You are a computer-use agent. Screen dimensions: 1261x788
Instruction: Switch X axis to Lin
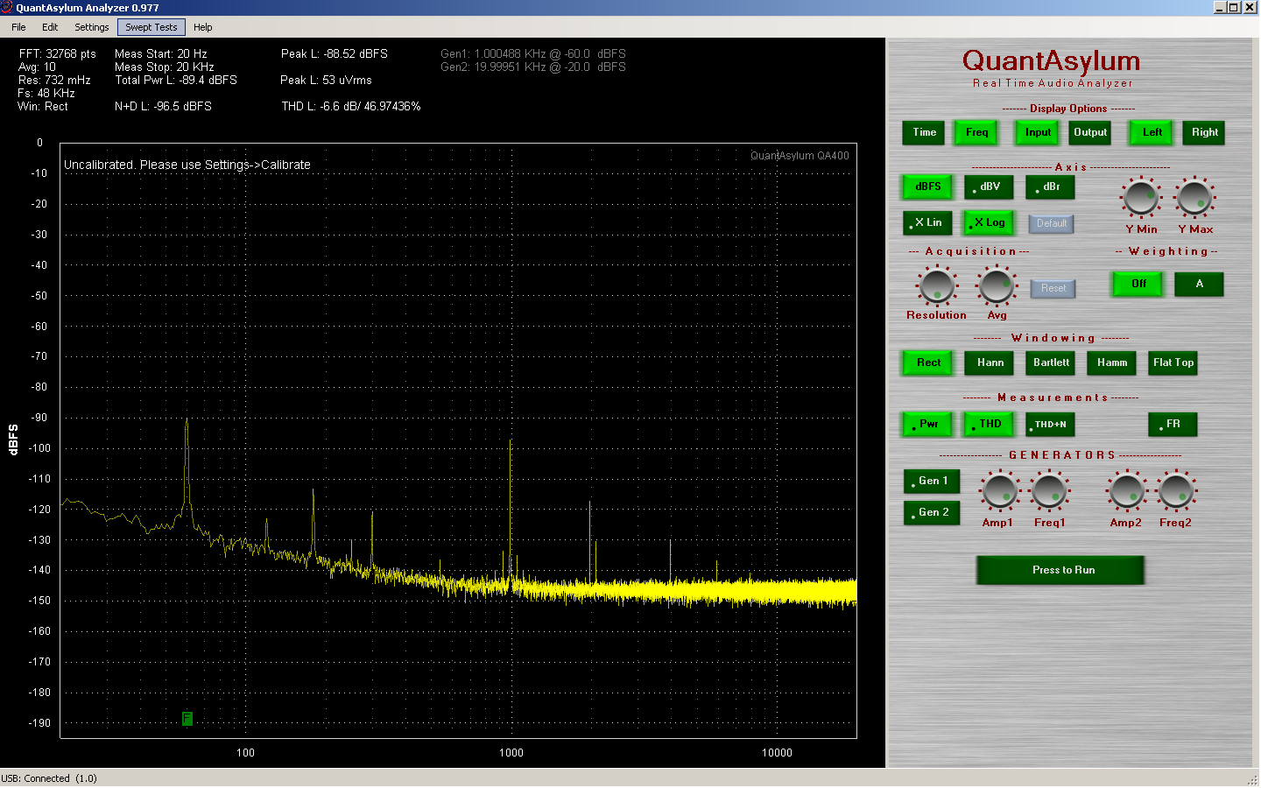(x=927, y=223)
